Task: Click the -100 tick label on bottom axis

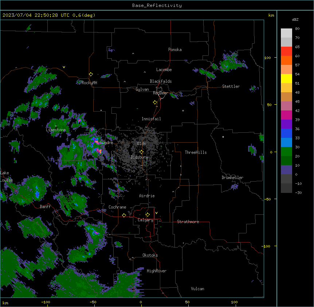Action: click(x=46, y=302)
